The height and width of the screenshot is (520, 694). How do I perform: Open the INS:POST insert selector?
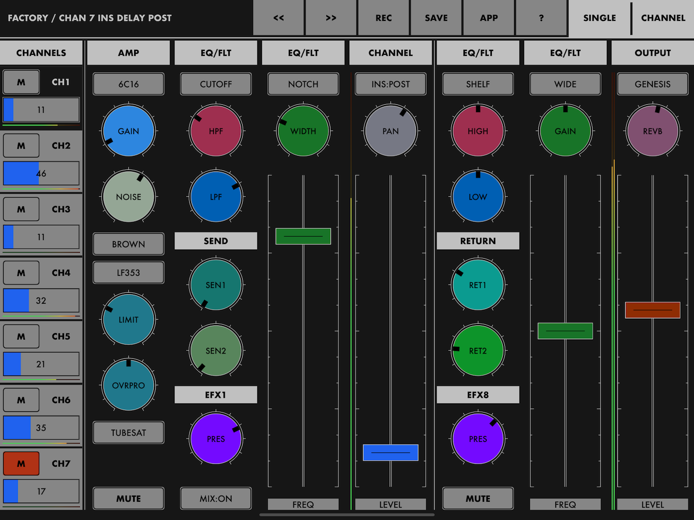point(391,84)
